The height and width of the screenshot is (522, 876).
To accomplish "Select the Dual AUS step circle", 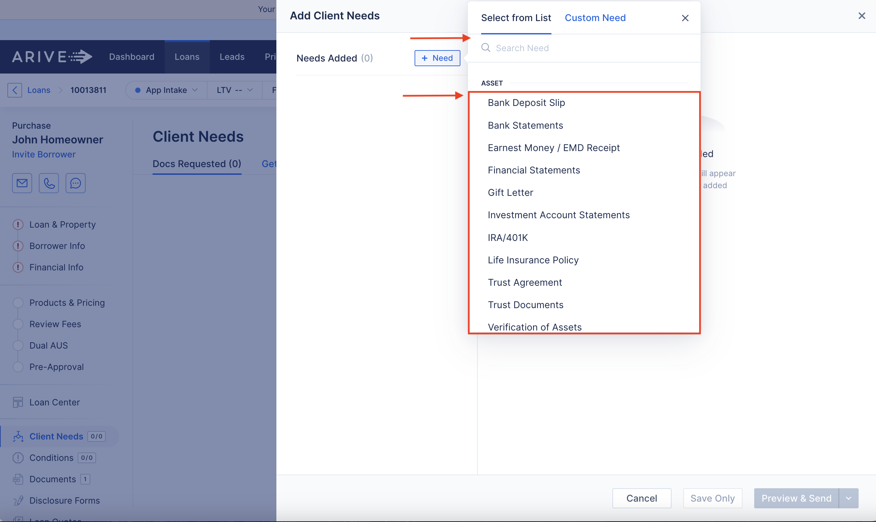I will point(18,345).
